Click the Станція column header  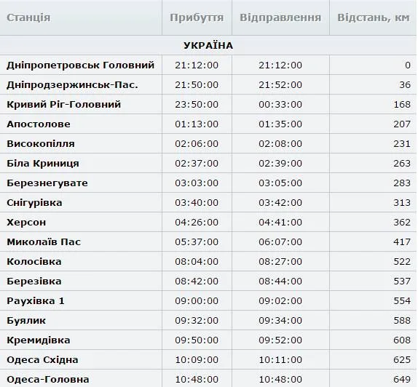[x=28, y=17]
